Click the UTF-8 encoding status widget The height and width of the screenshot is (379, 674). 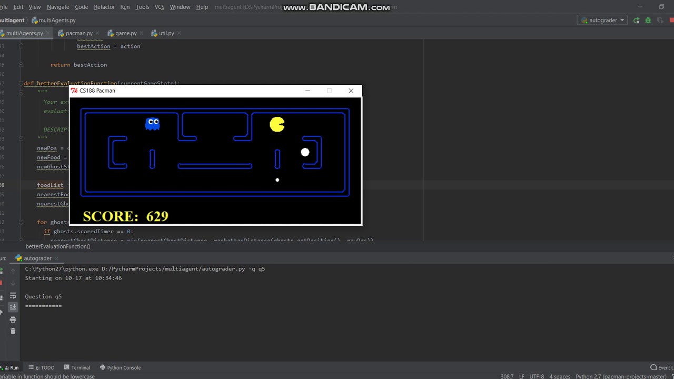[x=537, y=376]
